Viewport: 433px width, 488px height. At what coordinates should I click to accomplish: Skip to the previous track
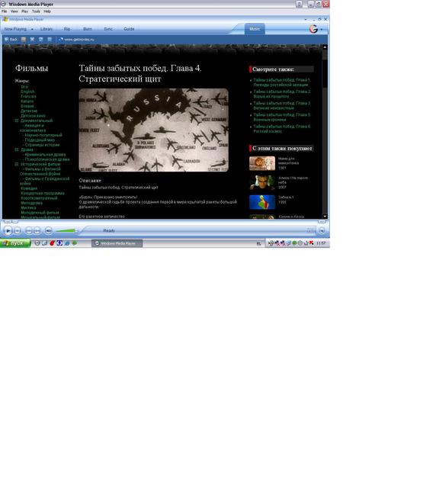point(29,230)
